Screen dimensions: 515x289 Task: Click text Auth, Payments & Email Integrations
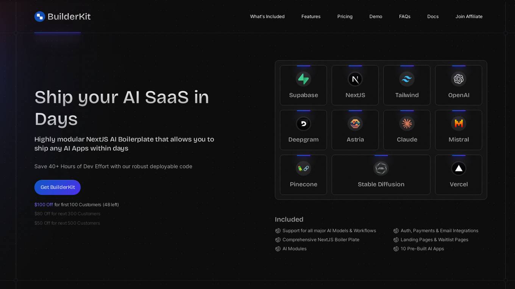tap(439, 231)
